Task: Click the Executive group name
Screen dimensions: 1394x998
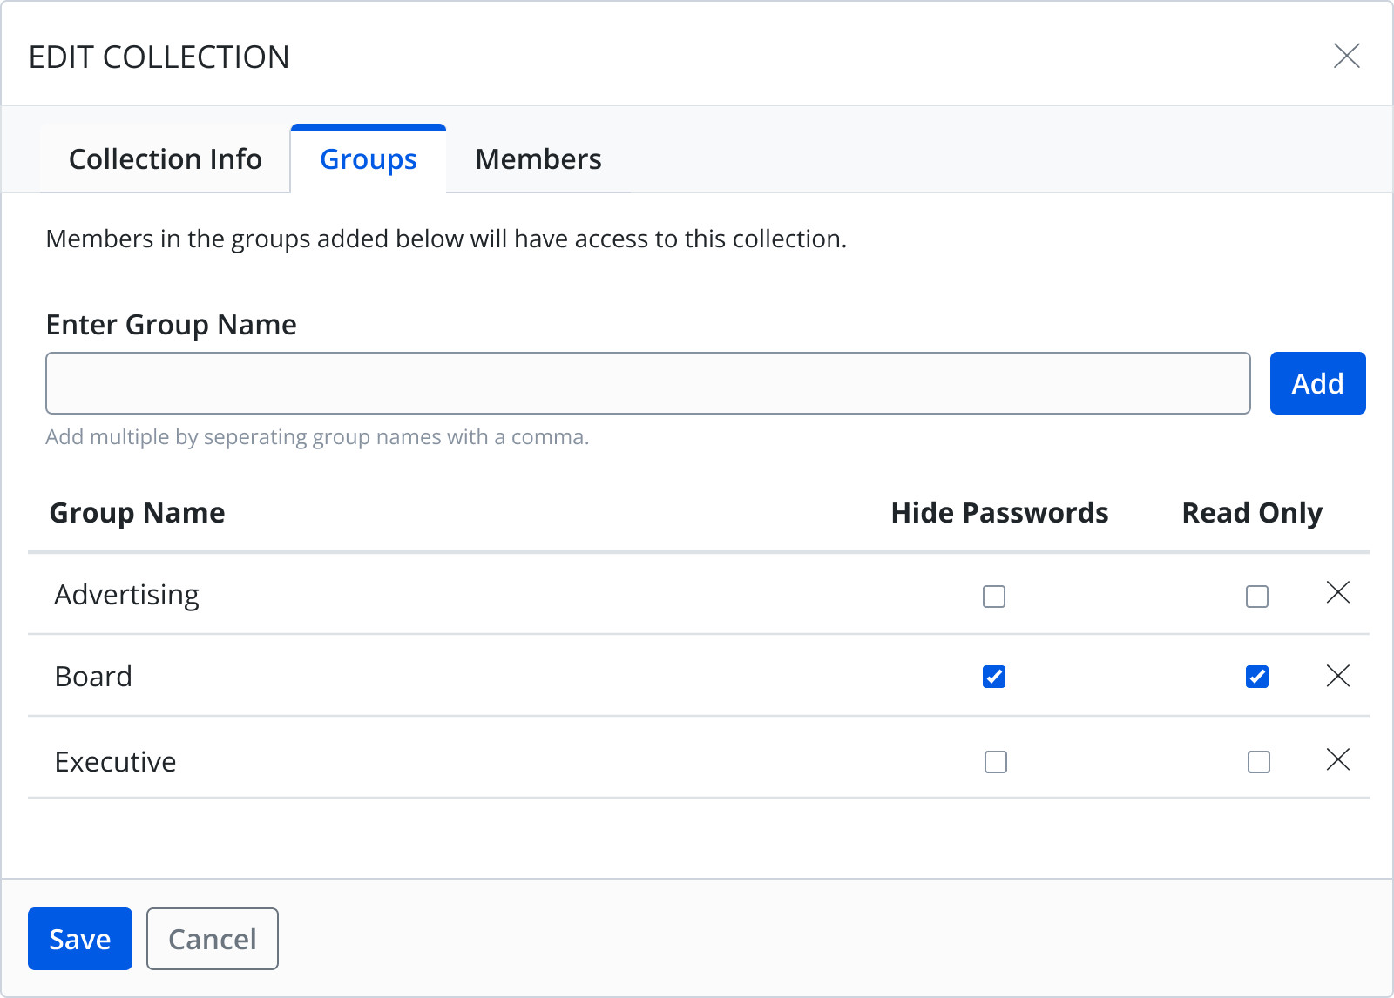Action: click(115, 762)
